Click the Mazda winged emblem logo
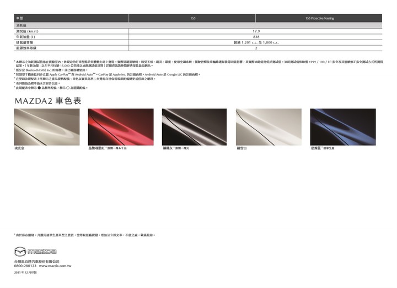This screenshot has height=288, width=397. (20, 251)
